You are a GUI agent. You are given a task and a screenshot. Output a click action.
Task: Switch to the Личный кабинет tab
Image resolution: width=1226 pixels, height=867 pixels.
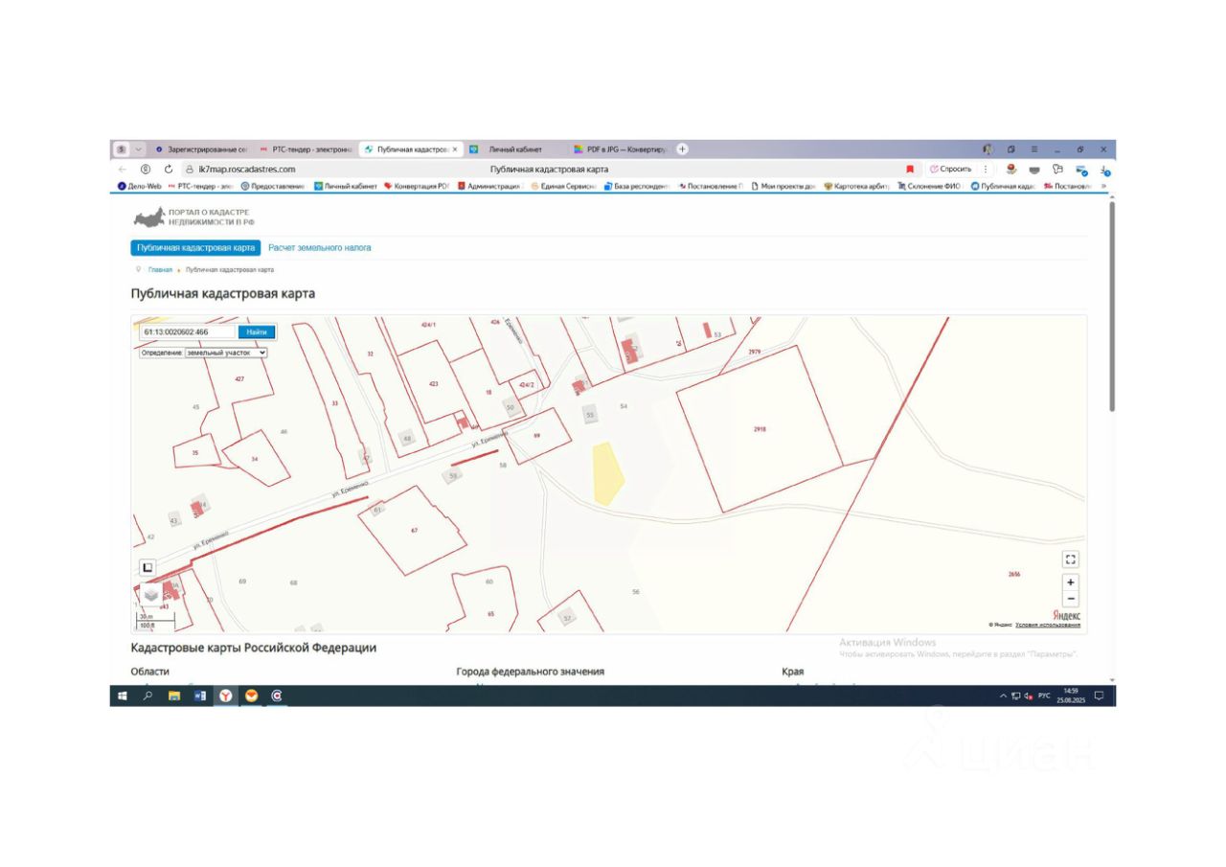coord(514,149)
